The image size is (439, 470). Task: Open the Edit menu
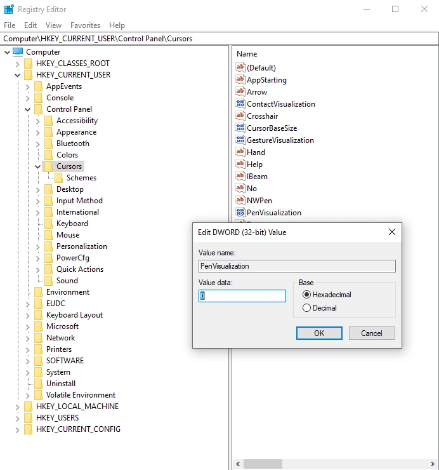coord(30,25)
